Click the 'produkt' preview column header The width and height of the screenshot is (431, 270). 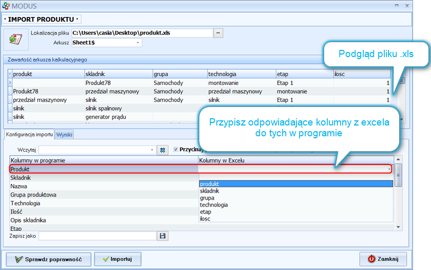48,74
